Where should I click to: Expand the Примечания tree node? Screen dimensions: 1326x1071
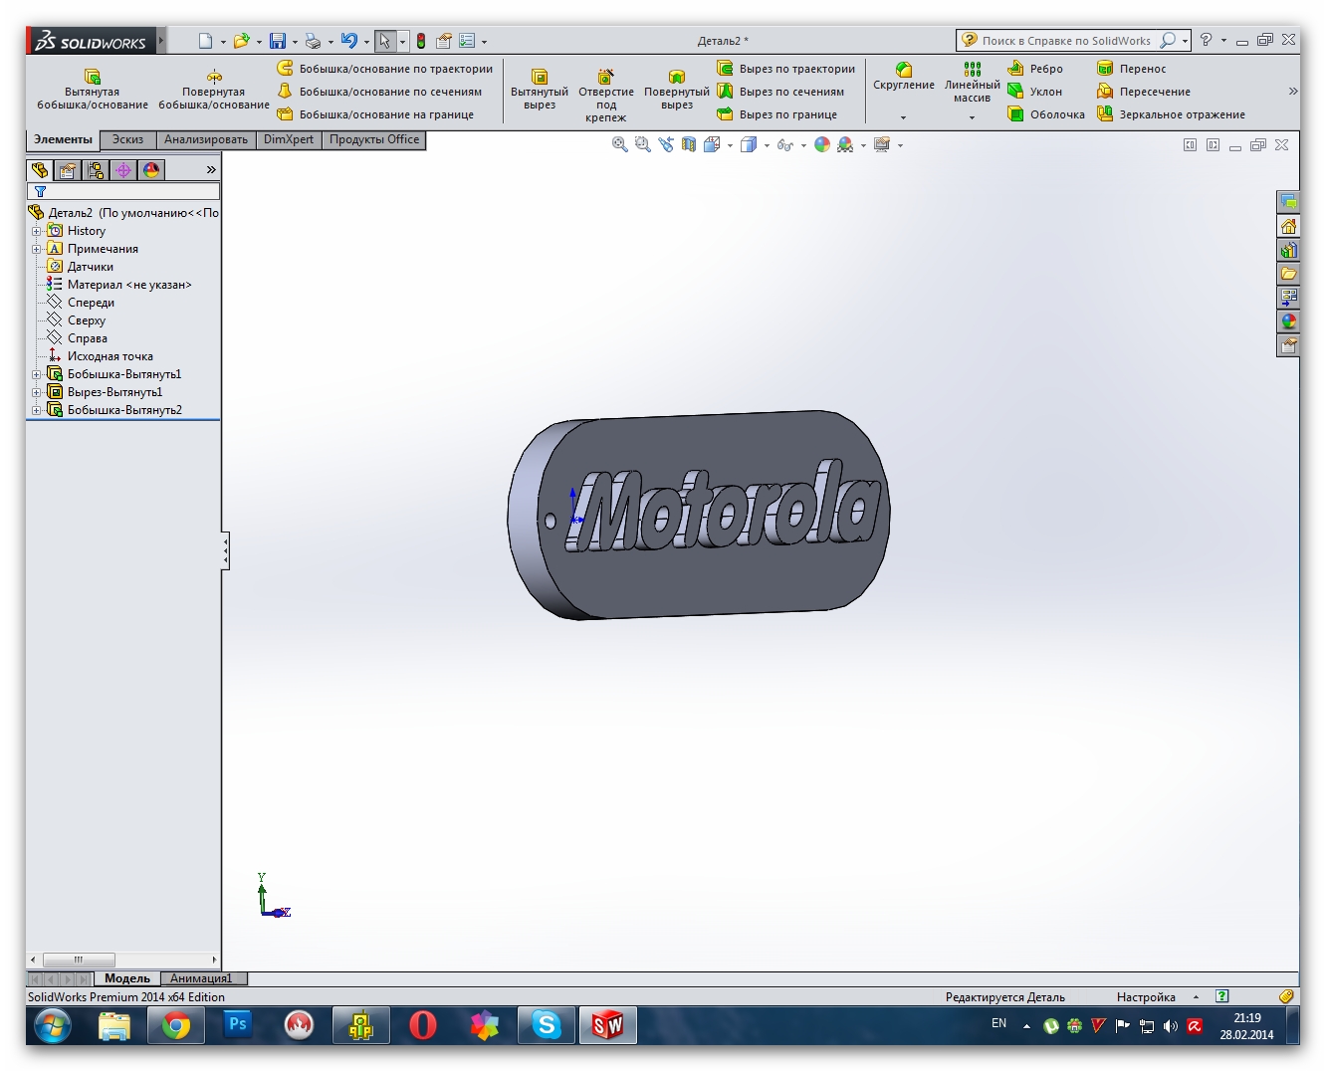coord(36,249)
